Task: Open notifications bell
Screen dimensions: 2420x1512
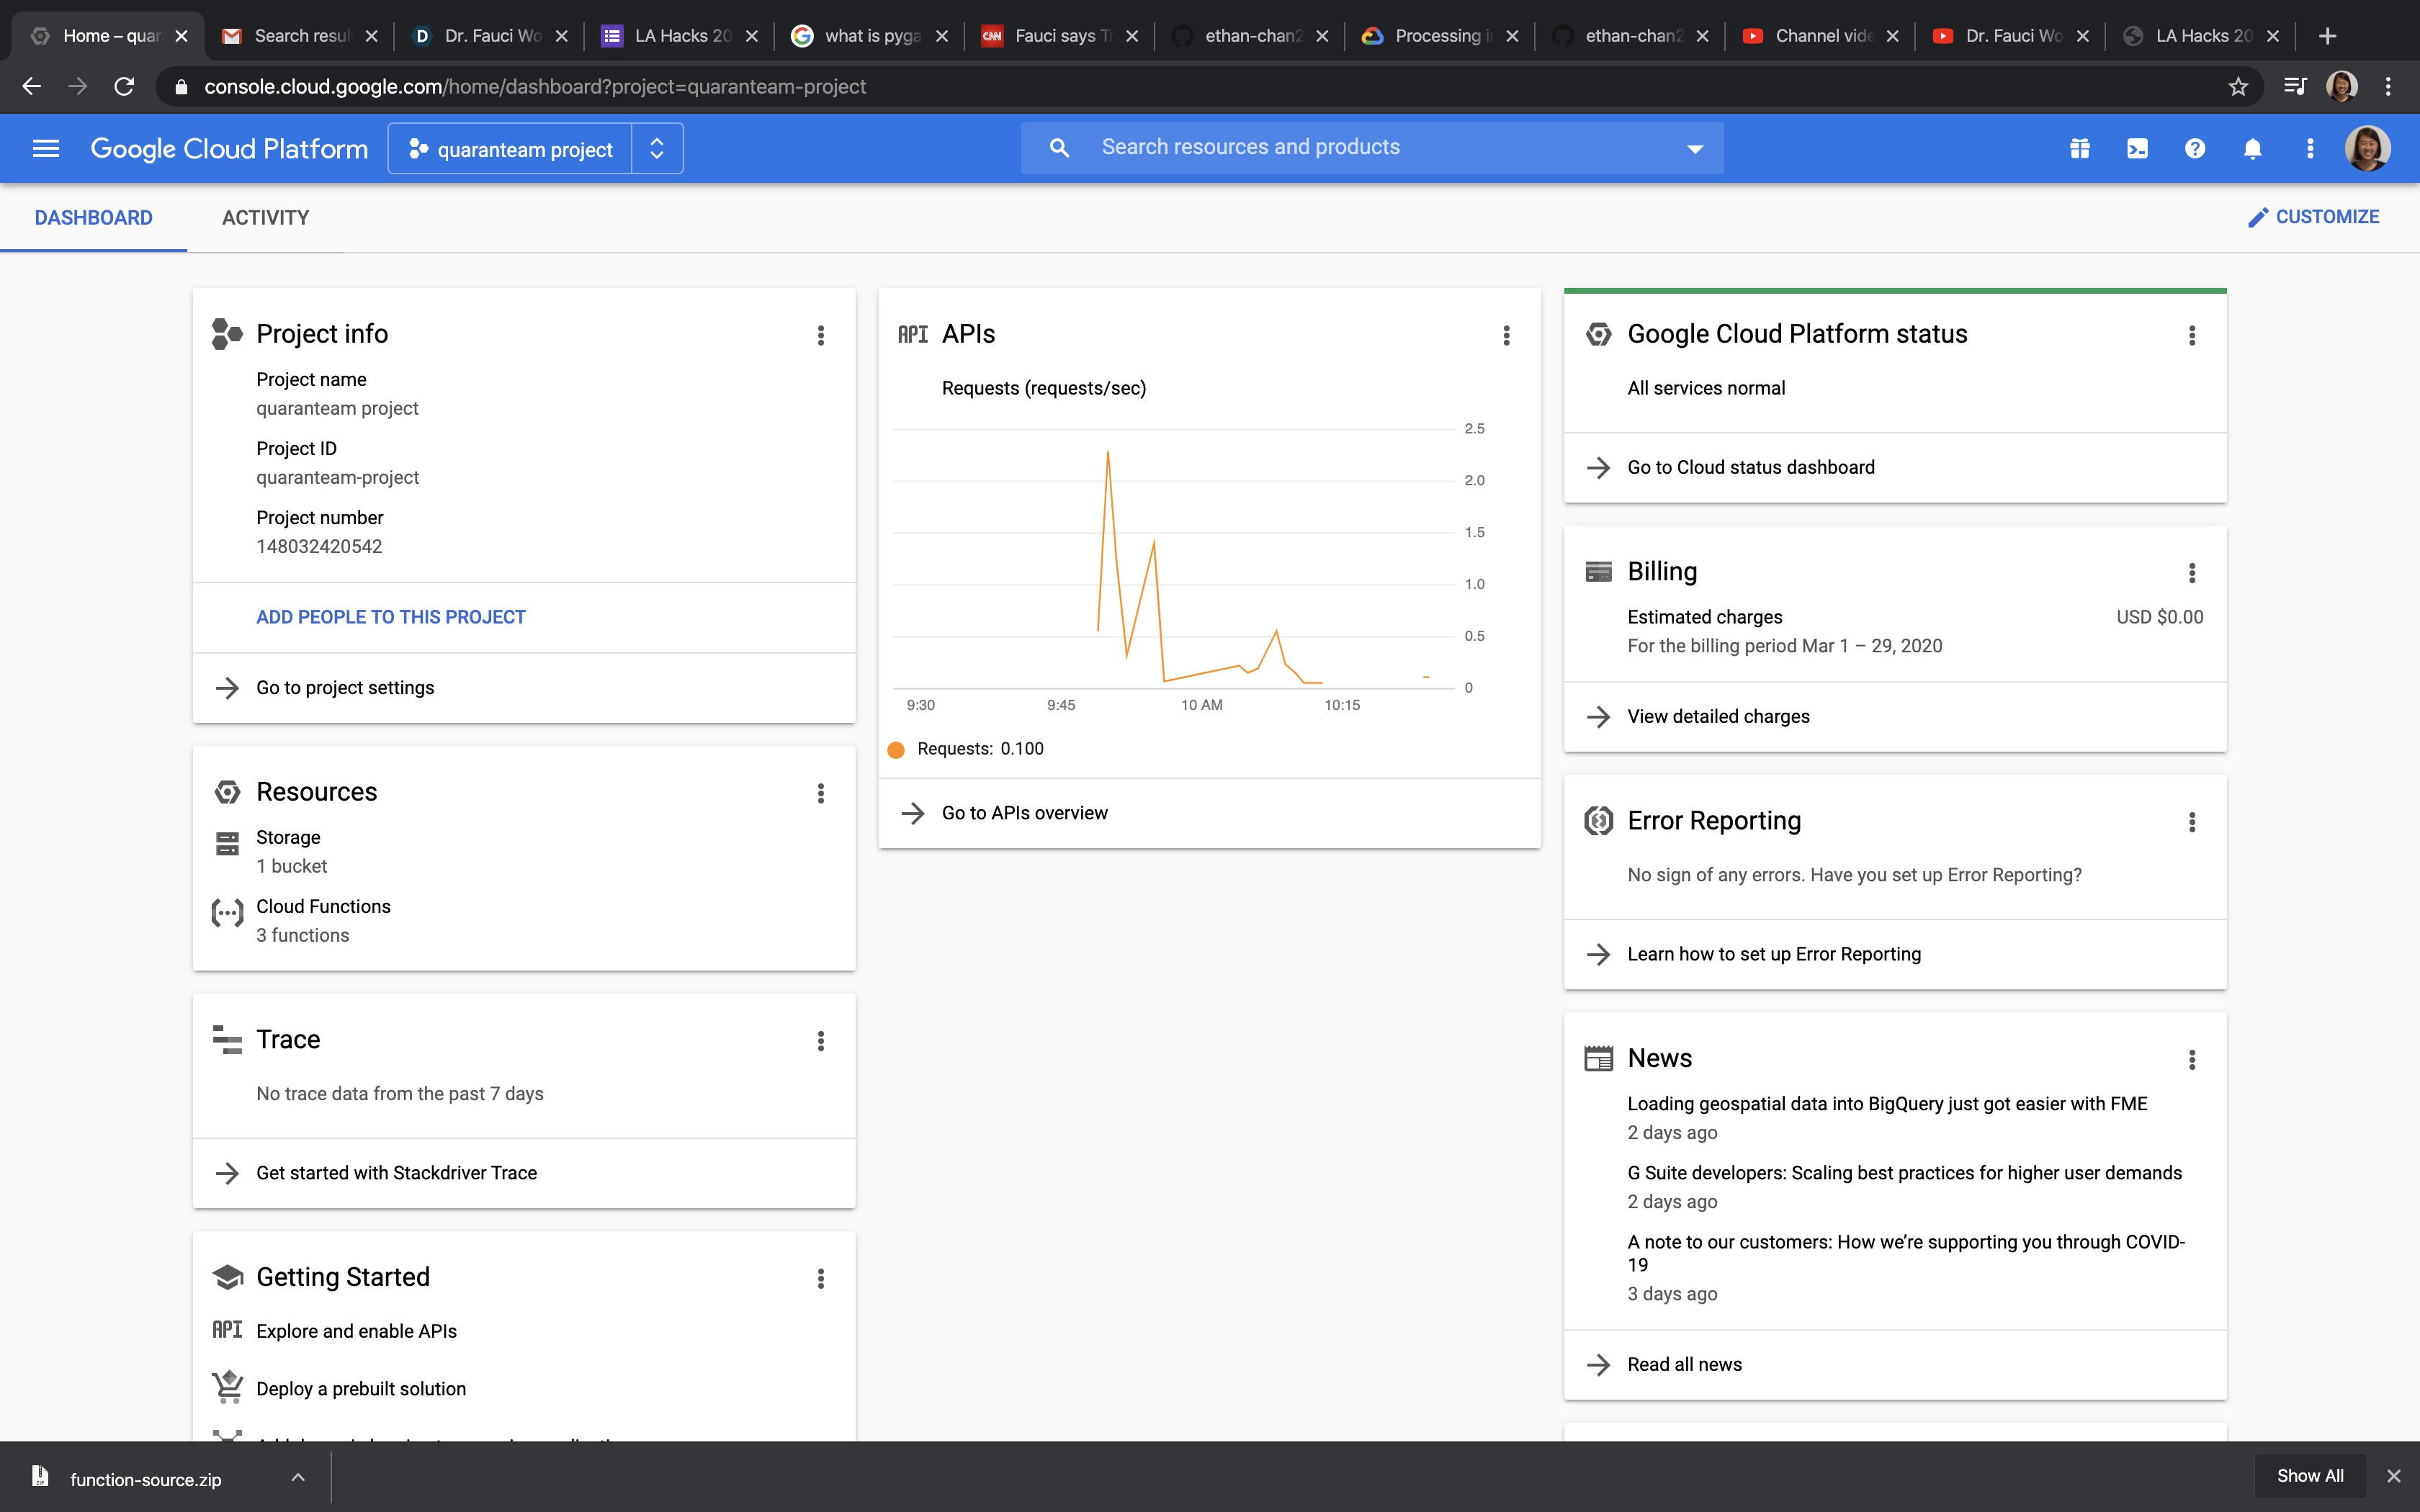Action: click(2252, 148)
